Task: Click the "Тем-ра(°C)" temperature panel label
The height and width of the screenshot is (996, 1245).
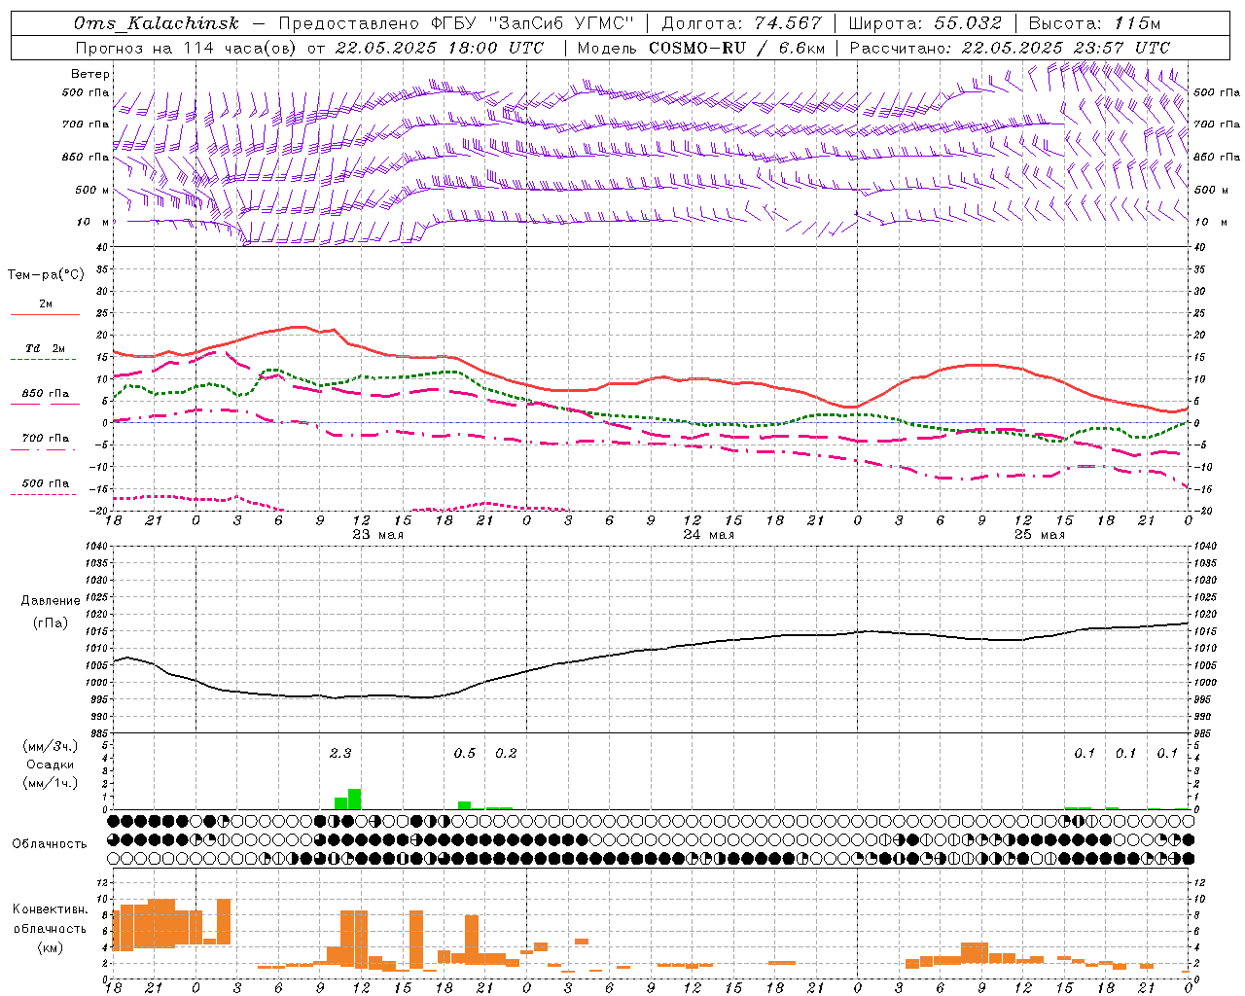Action: point(46,275)
